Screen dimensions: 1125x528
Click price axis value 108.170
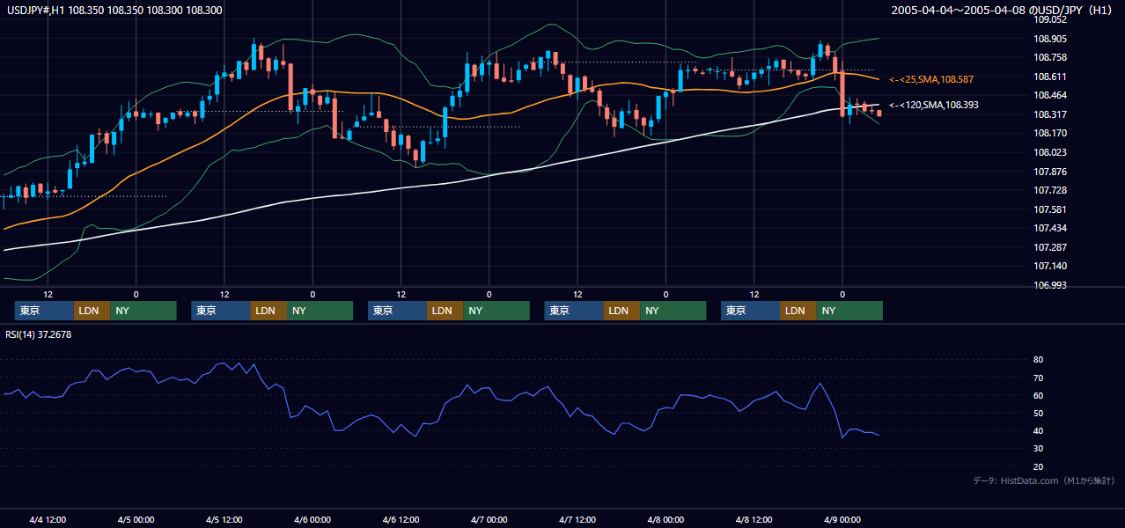click(x=1051, y=134)
